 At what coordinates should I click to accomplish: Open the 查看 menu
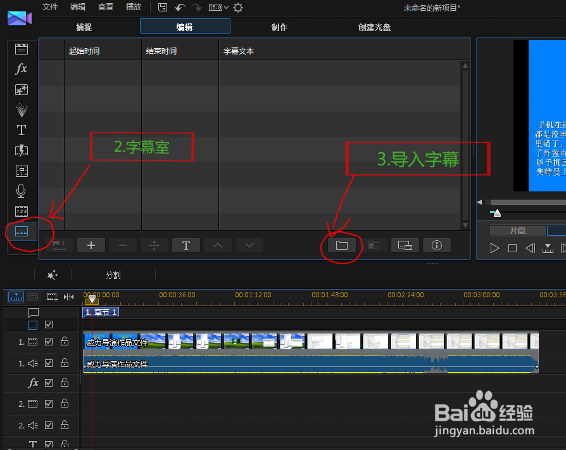105,7
